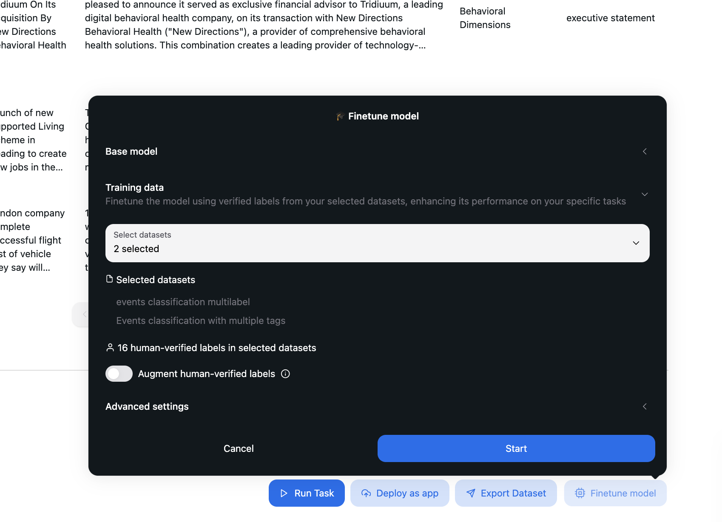Screen dimensions: 722x522
Task: Click the graduation cap icon in dialog title
Action: [339, 116]
